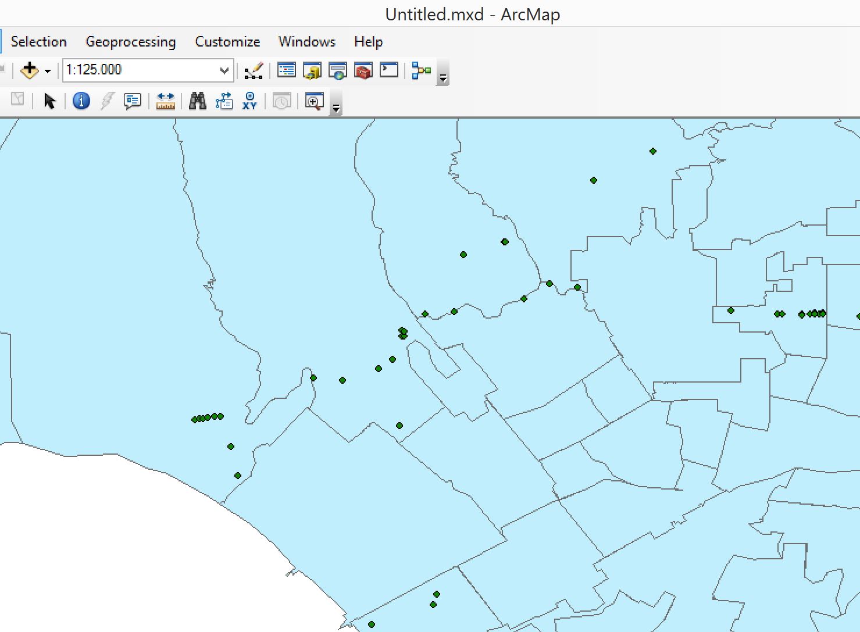Launch the ModelBuilder window
The image size is (860, 632).
(421, 71)
